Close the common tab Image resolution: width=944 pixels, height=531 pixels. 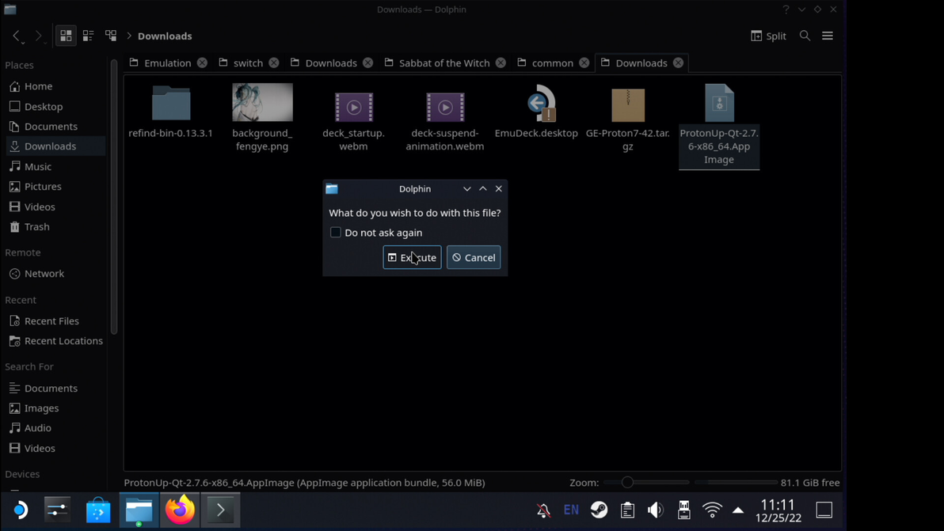(x=584, y=63)
